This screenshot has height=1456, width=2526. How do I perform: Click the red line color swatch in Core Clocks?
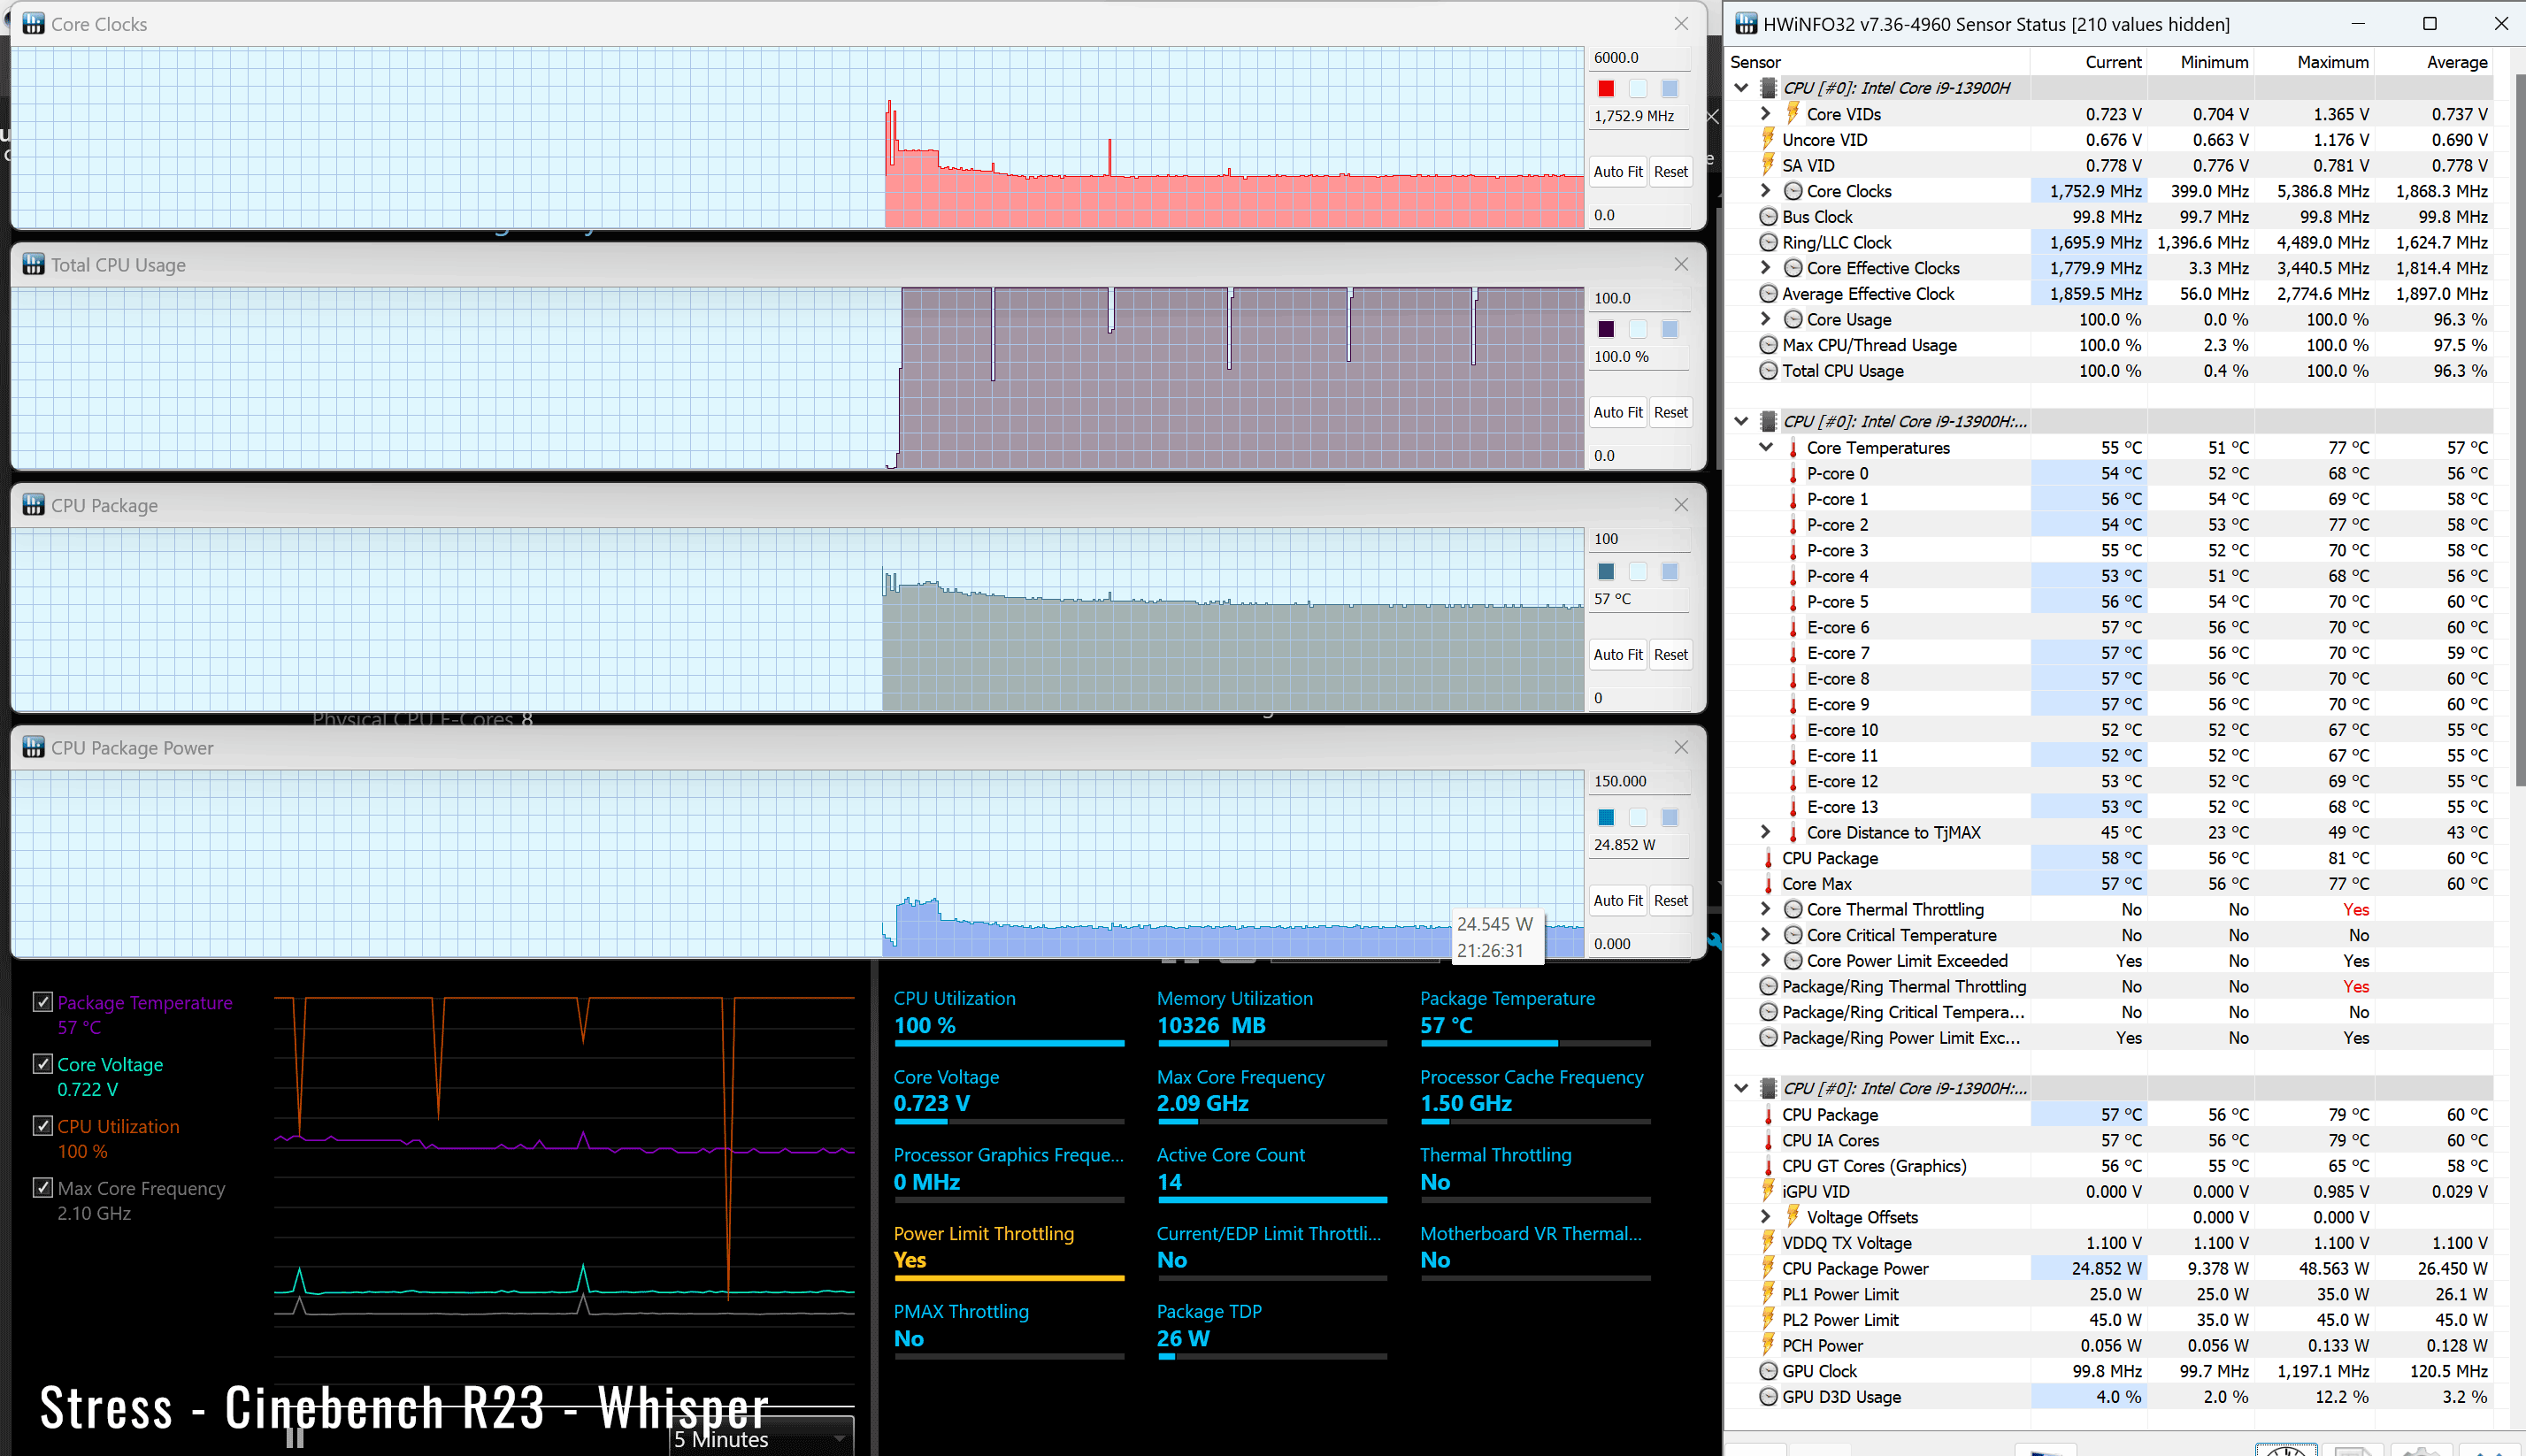pos(1606,88)
